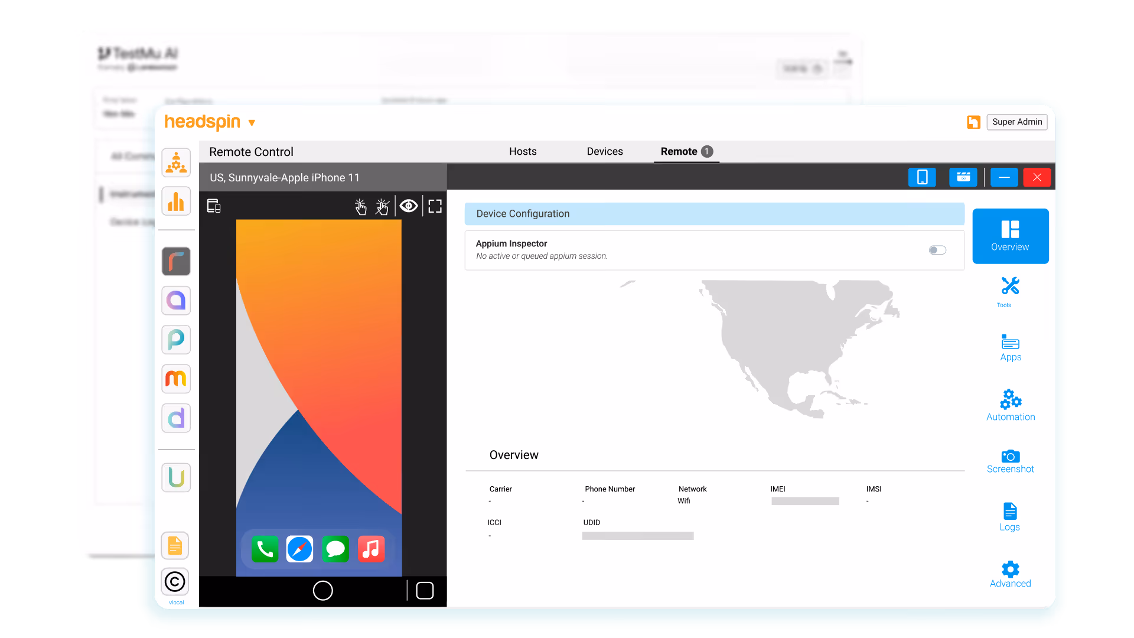This screenshot has height=638, width=1134.
Task: Open the headspin logo dropdown arrow
Action: 252,123
